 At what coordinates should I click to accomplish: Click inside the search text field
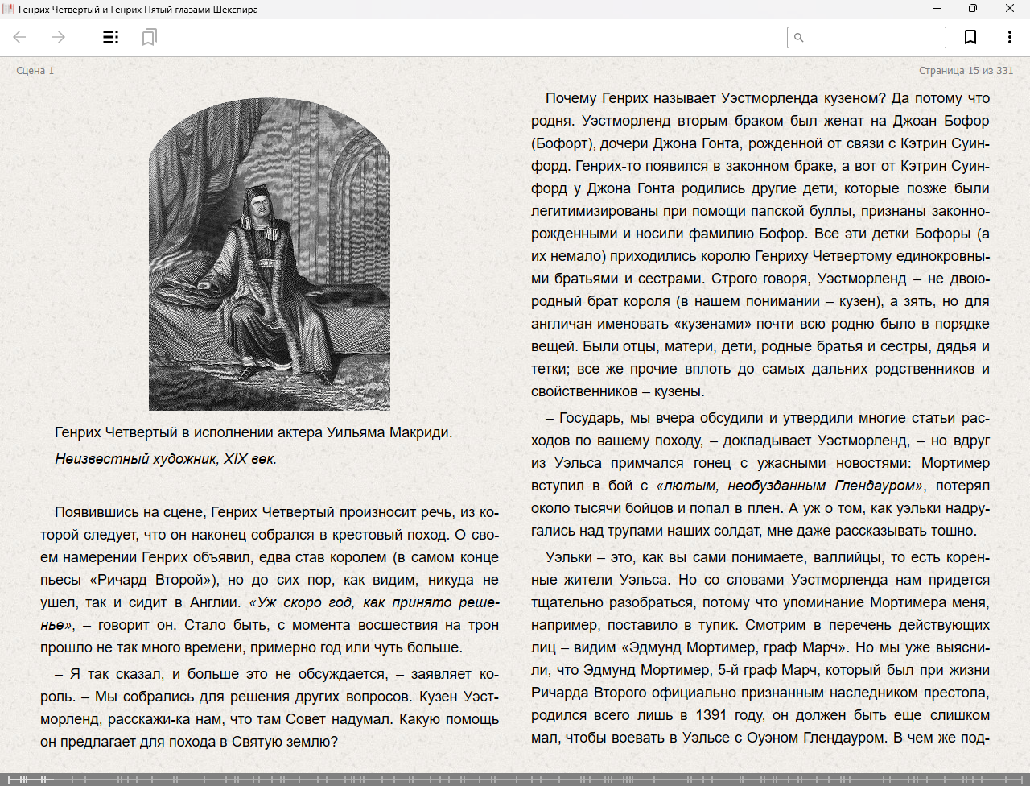(x=874, y=37)
